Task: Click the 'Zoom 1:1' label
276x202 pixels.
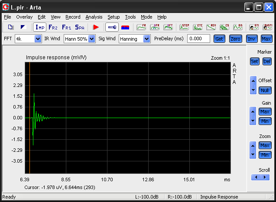Action: 220,58
